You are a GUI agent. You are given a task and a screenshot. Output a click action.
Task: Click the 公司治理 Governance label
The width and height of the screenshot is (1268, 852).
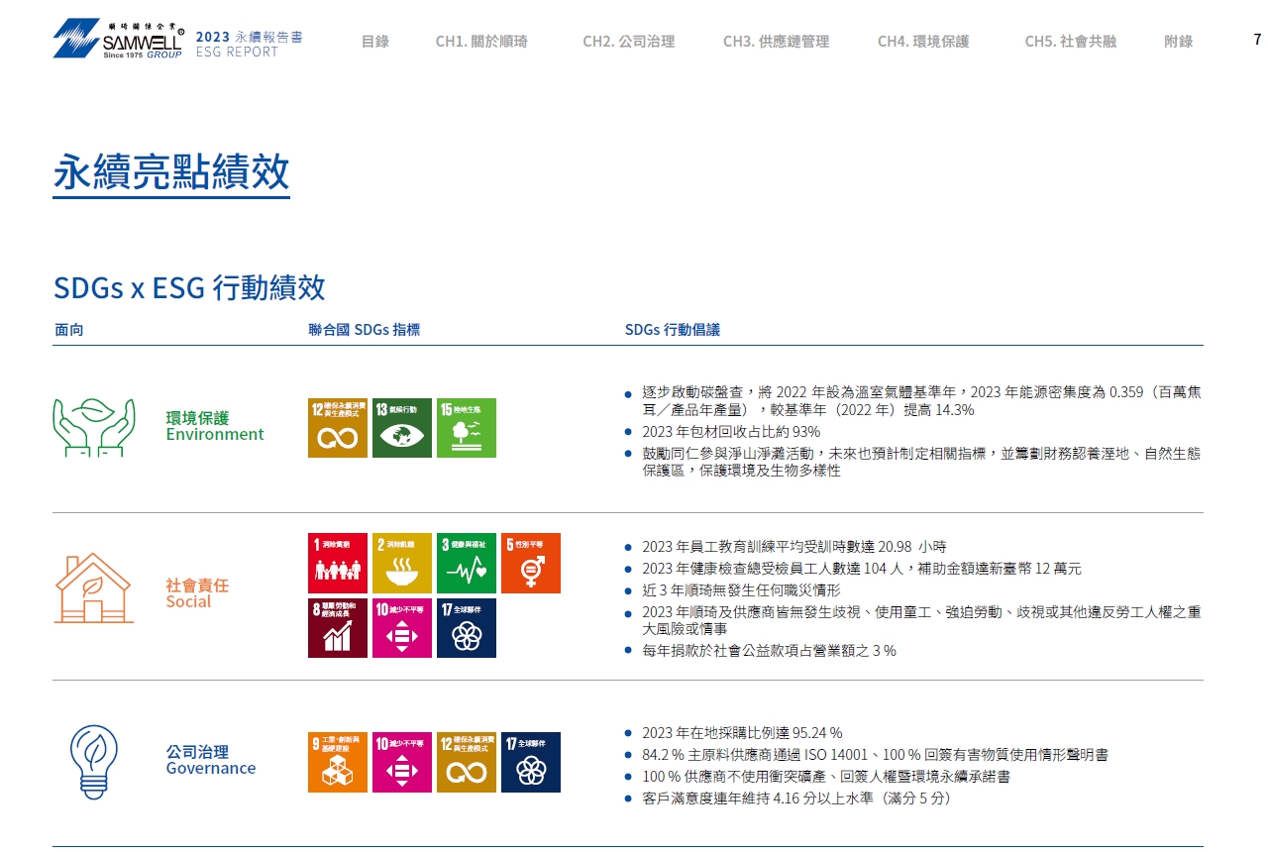(211, 760)
